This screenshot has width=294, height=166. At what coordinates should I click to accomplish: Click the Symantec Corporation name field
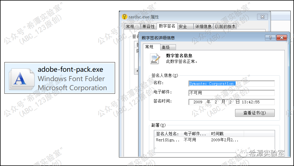click(x=232, y=84)
